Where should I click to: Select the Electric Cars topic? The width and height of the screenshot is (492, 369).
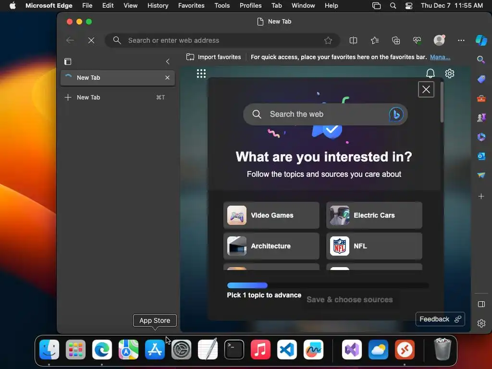pyautogui.click(x=374, y=215)
